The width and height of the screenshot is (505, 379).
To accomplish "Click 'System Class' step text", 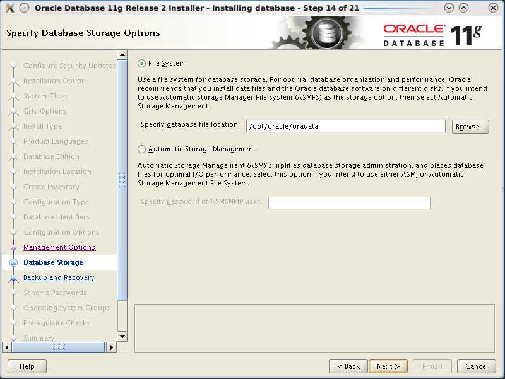I will coord(45,96).
